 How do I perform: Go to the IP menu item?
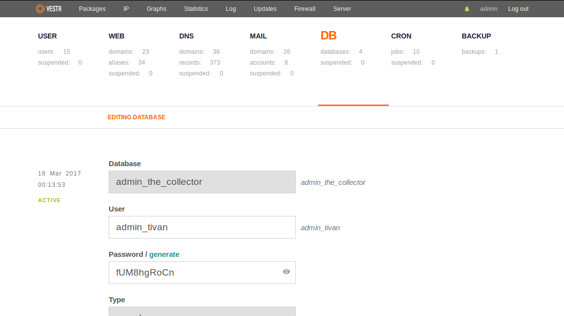click(126, 9)
